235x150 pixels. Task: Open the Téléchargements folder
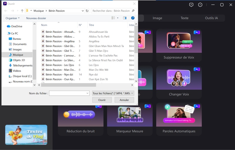pyautogui.click(x=21, y=65)
